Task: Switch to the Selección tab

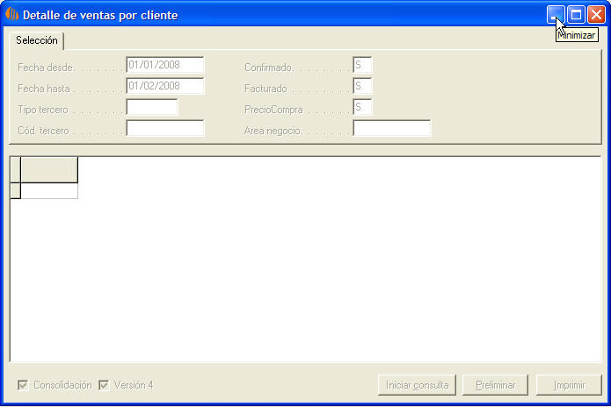Action: point(37,40)
